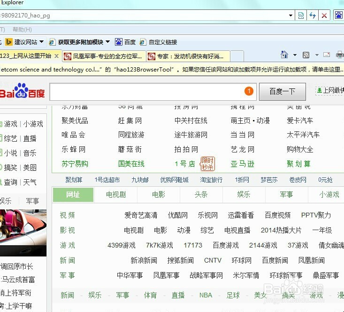The image size is (344, 312).
Task: Click the IE page icon before 获取更多附加模块
Action: pos(52,42)
